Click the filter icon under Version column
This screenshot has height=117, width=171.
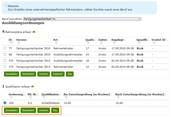point(19,43)
